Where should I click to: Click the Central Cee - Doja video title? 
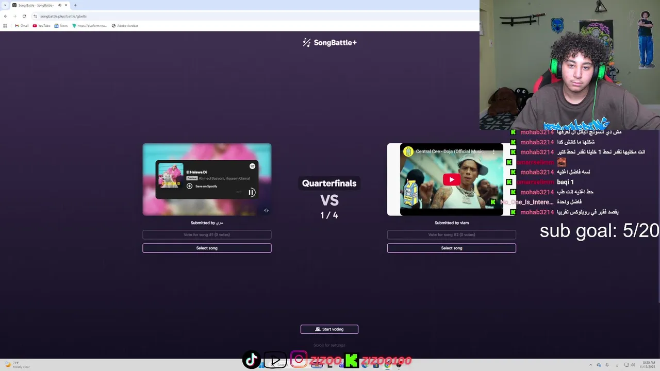coord(450,151)
